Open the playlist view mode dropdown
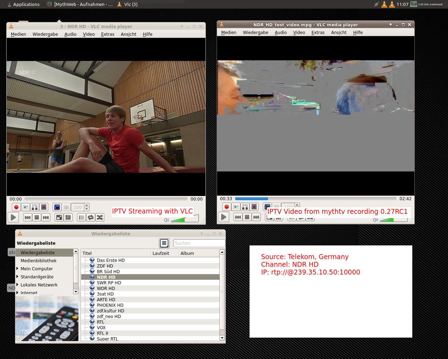Viewport: 448px width, 359px height. pyautogui.click(x=164, y=243)
